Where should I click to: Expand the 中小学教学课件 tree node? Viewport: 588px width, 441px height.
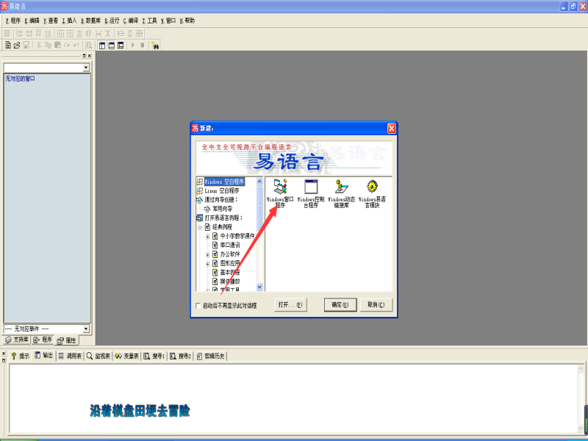tap(207, 237)
